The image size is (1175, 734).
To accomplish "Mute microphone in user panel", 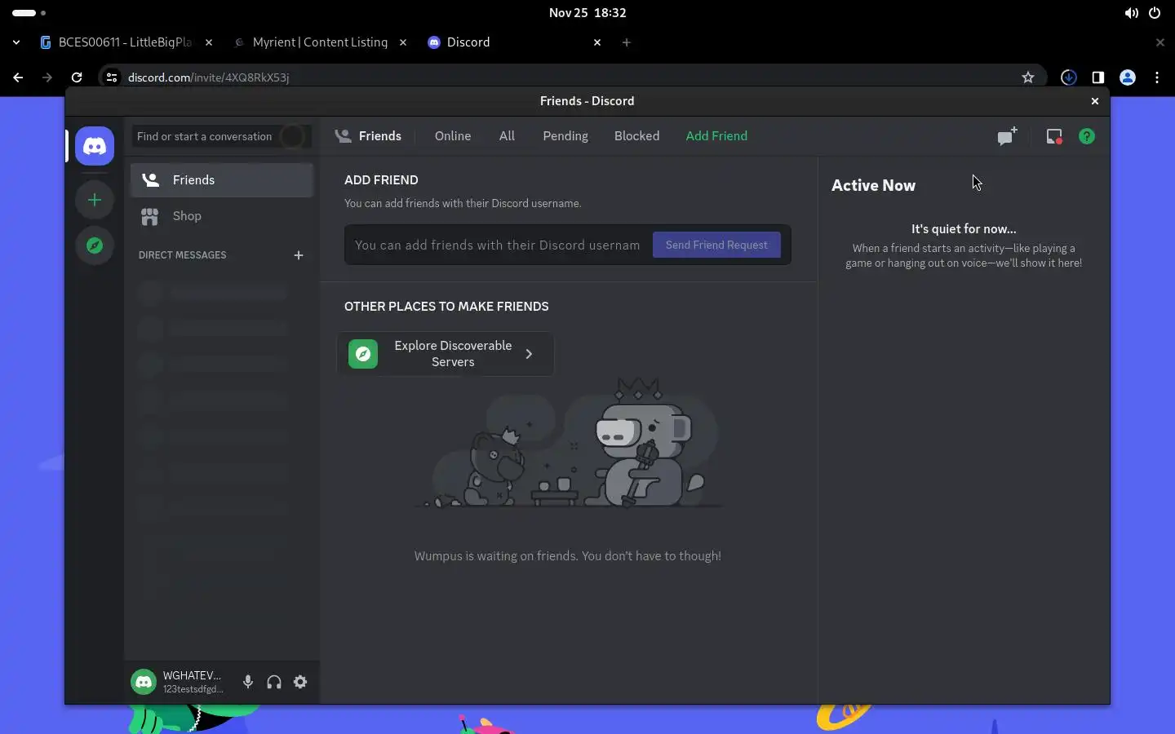I will 248,682.
